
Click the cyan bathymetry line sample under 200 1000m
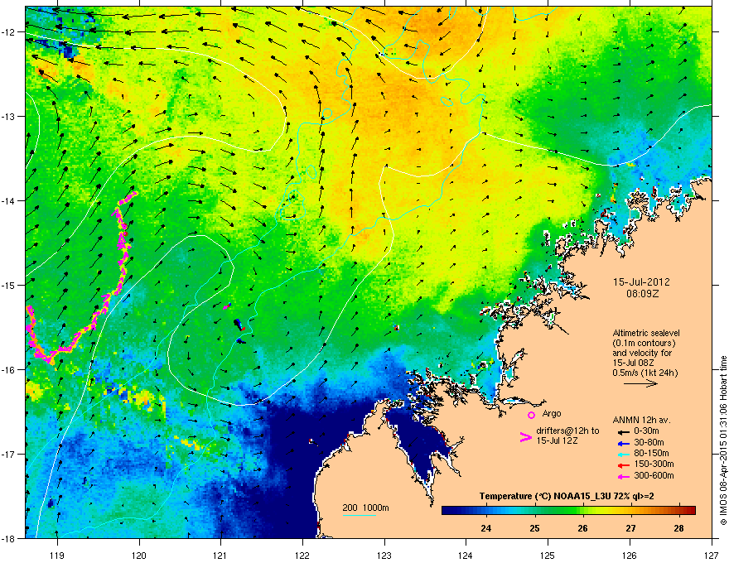359,515
